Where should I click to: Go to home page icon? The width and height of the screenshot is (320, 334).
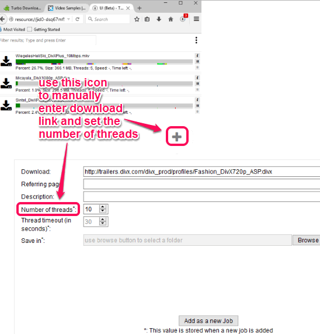tap(171, 19)
